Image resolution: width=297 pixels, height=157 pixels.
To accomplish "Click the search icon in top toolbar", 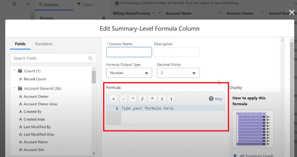I will tap(15, 4).
